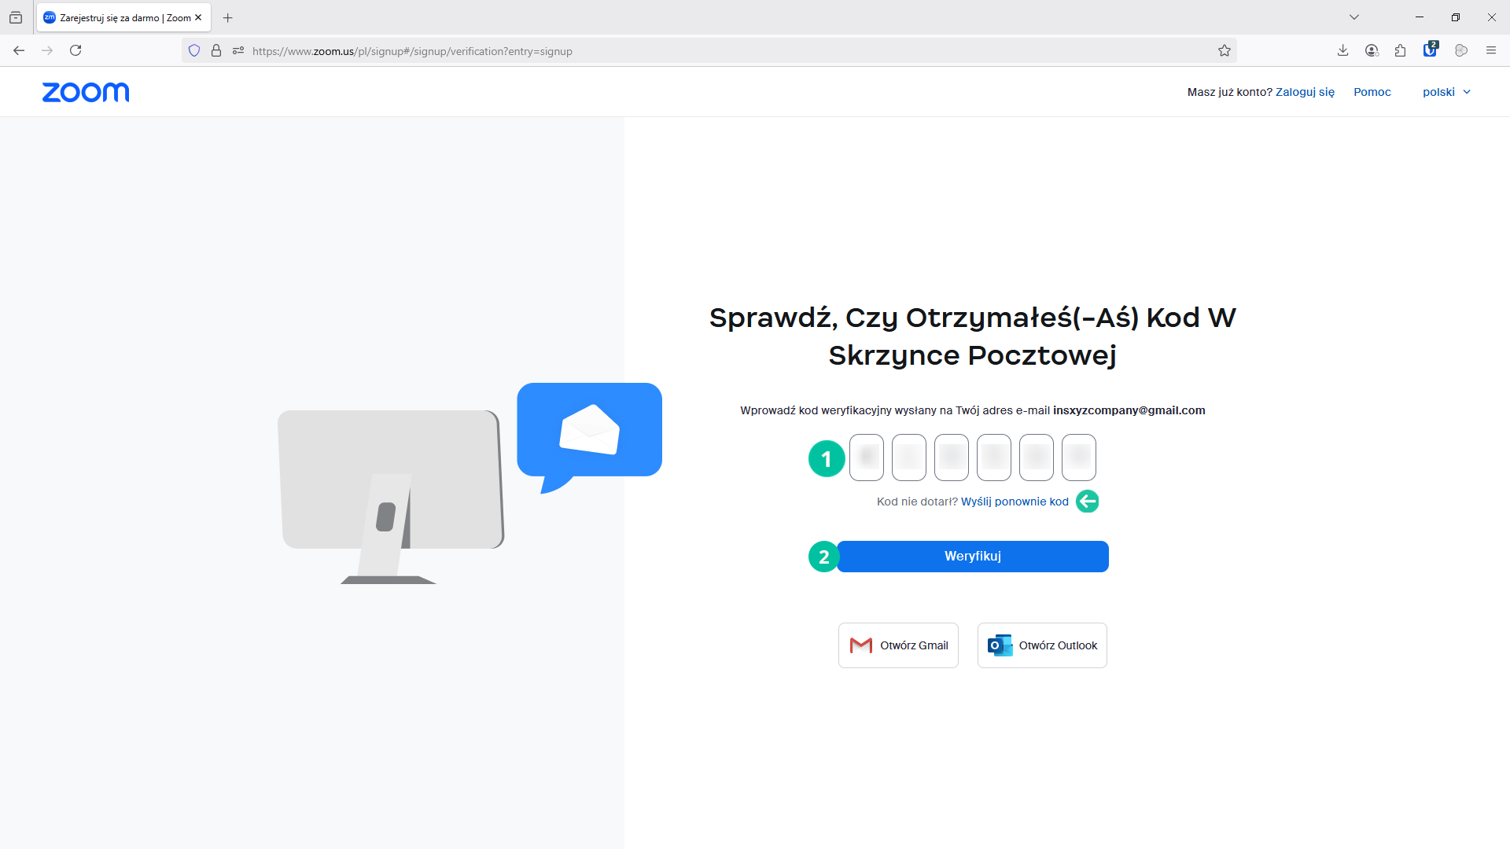Click Wyślij ponownie kod link
This screenshot has width=1510, height=849.
(1015, 502)
